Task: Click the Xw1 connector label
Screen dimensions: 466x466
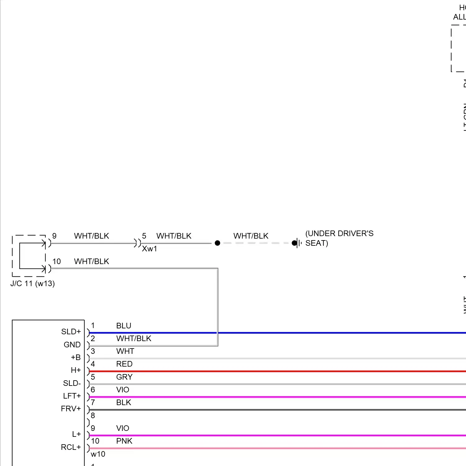Action: click(x=149, y=249)
